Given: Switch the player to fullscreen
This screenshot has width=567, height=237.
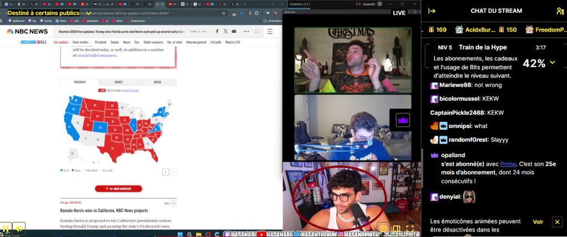Looking at the screenshot, I should point(410,228).
